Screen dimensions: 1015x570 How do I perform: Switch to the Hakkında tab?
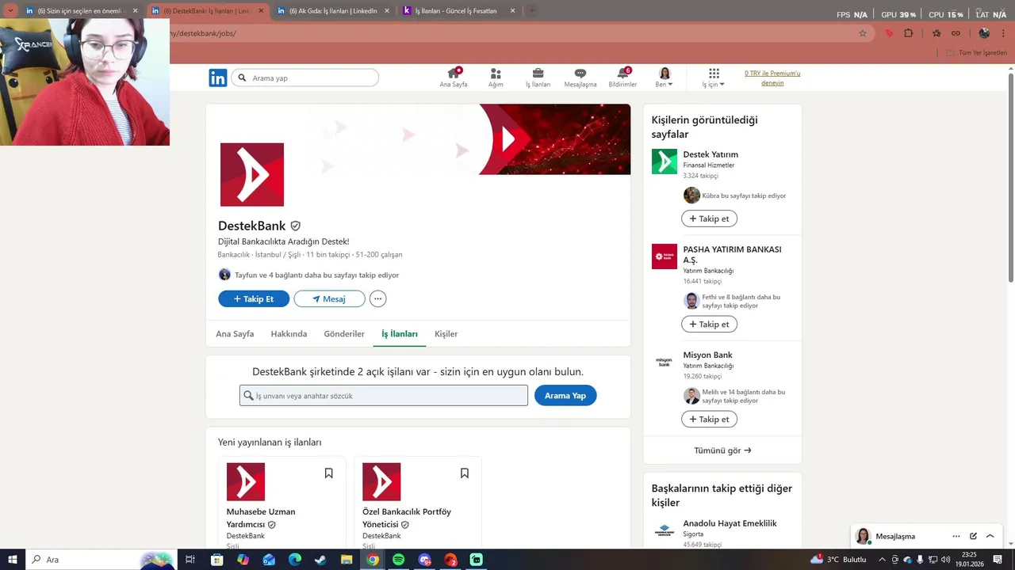click(x=289, y=333)
